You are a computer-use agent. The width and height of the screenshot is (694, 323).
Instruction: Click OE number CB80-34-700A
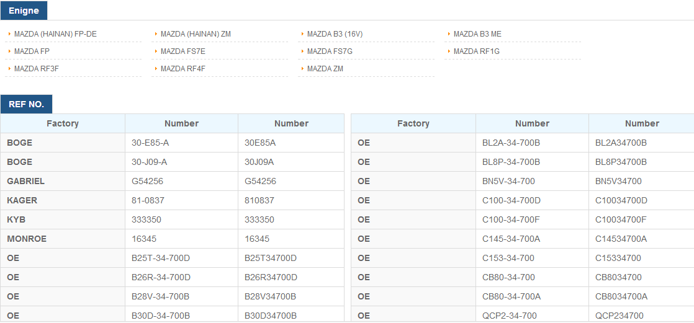(x=511, y=296)
